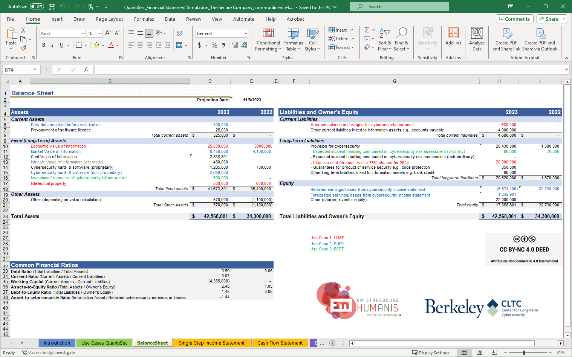572x357 pixels.
Task: Click the Add-ins icon
Action: click(453, 33)
